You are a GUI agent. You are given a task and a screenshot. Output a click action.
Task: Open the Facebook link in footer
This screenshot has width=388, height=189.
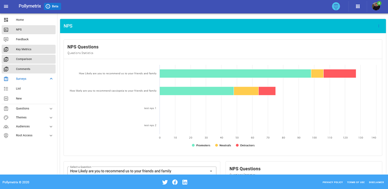point(175,182)
